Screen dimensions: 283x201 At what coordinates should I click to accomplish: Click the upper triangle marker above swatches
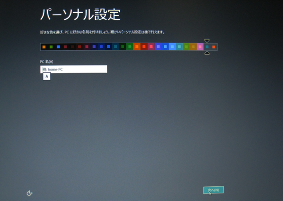click(207, 41)
